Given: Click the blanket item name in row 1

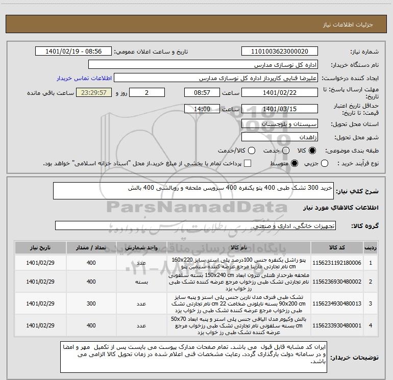Looking at the screenshot, I should [239, 263].
